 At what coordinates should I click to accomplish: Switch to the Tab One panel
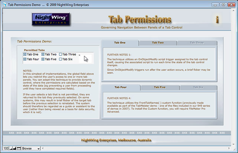pos(120,43)
